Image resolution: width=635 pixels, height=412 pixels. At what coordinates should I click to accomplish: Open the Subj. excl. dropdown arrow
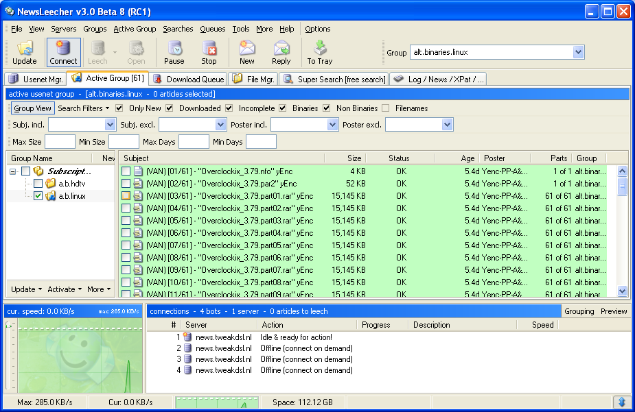pos(221,125)
